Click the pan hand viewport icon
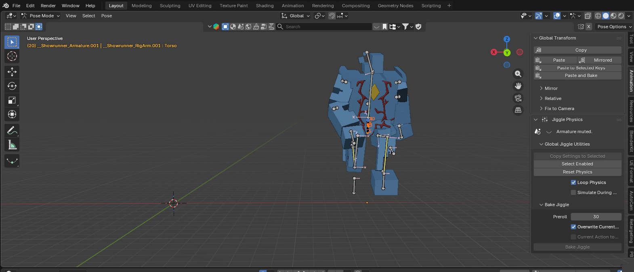Viewport: 634px width, 272px height. pyautogui.click(x=518, y=86)
